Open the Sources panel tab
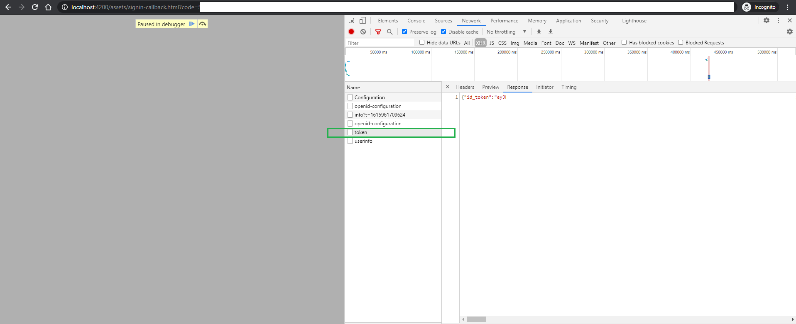 pyautogui.click(x=443, y=21)
